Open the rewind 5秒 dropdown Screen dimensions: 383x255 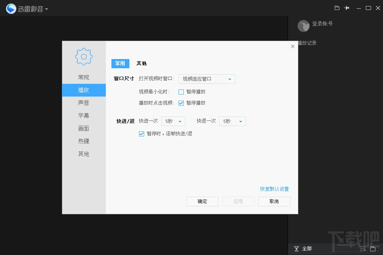[x=232, y=121]
